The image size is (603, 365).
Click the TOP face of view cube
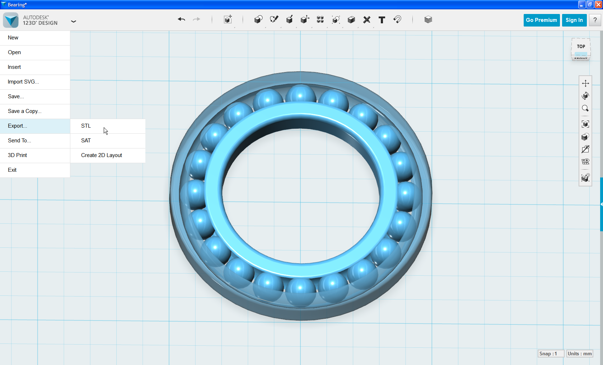tap(581, 47)
